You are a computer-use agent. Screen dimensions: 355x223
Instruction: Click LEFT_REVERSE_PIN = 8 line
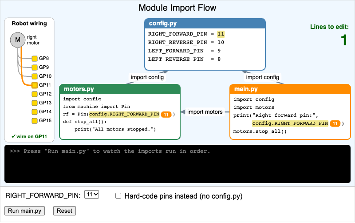[x=184, y=59]
